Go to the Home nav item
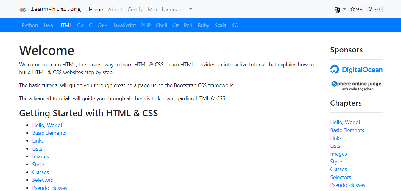Screen dimensions: 401x191 coord(96,10)
